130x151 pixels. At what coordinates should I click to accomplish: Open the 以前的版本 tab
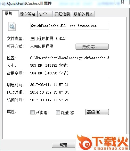83,14
